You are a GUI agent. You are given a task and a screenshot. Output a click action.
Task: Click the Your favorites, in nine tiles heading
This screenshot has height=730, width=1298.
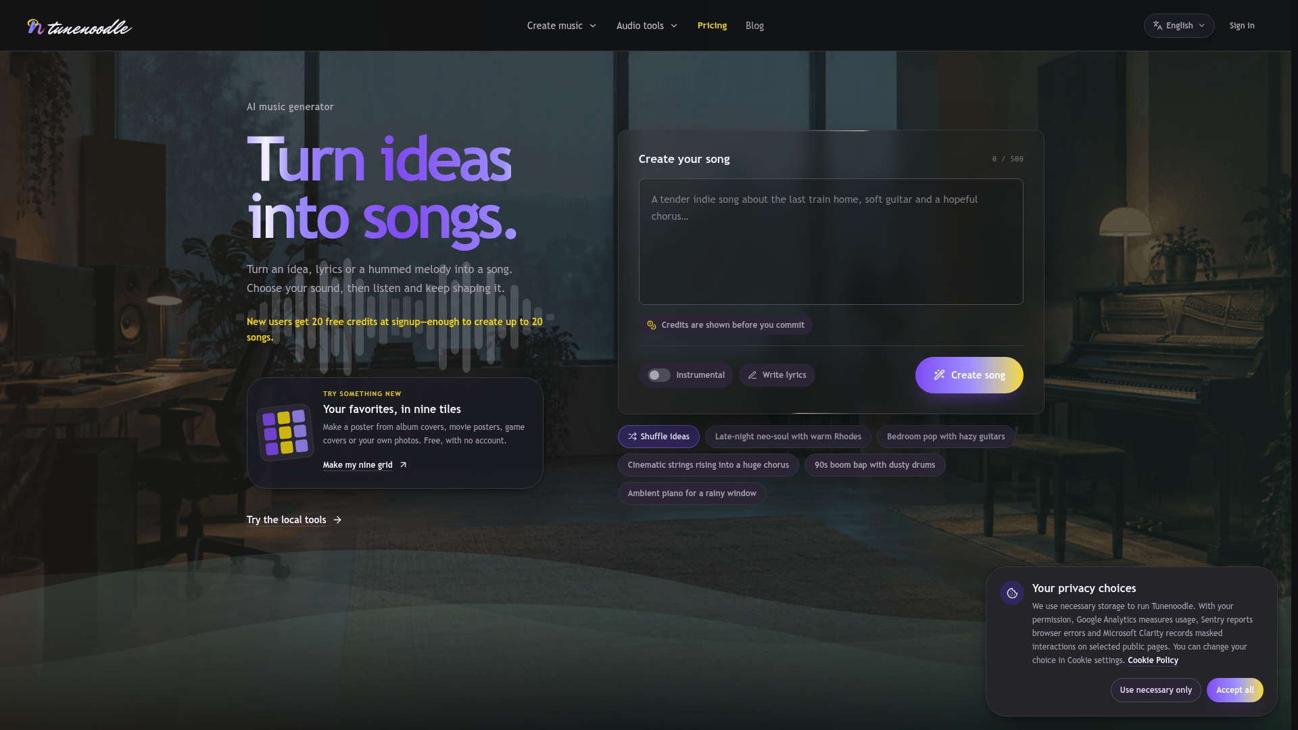click(391, 409)
